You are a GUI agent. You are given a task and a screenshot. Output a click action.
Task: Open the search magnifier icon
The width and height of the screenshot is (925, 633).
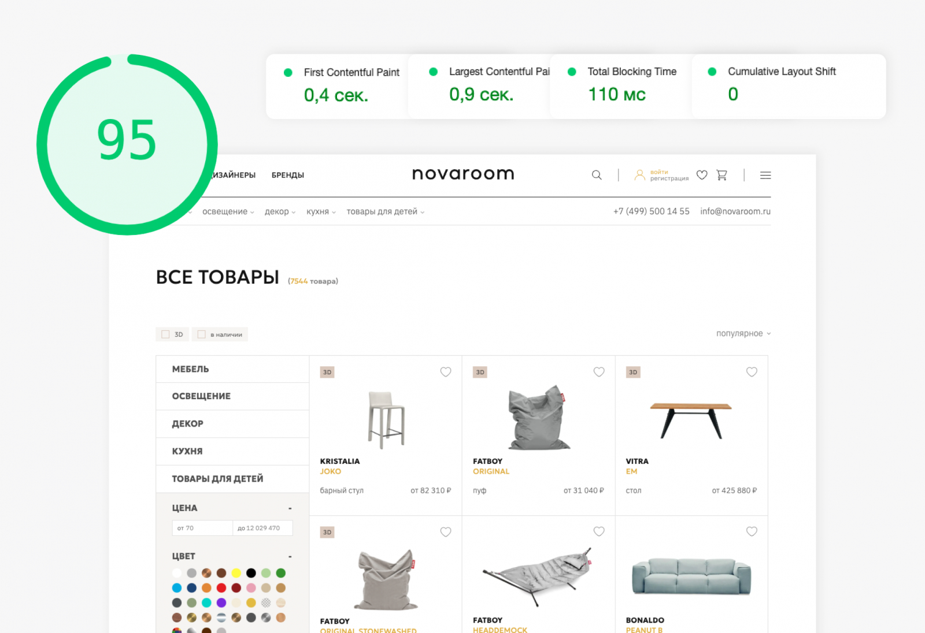point(597,175)
